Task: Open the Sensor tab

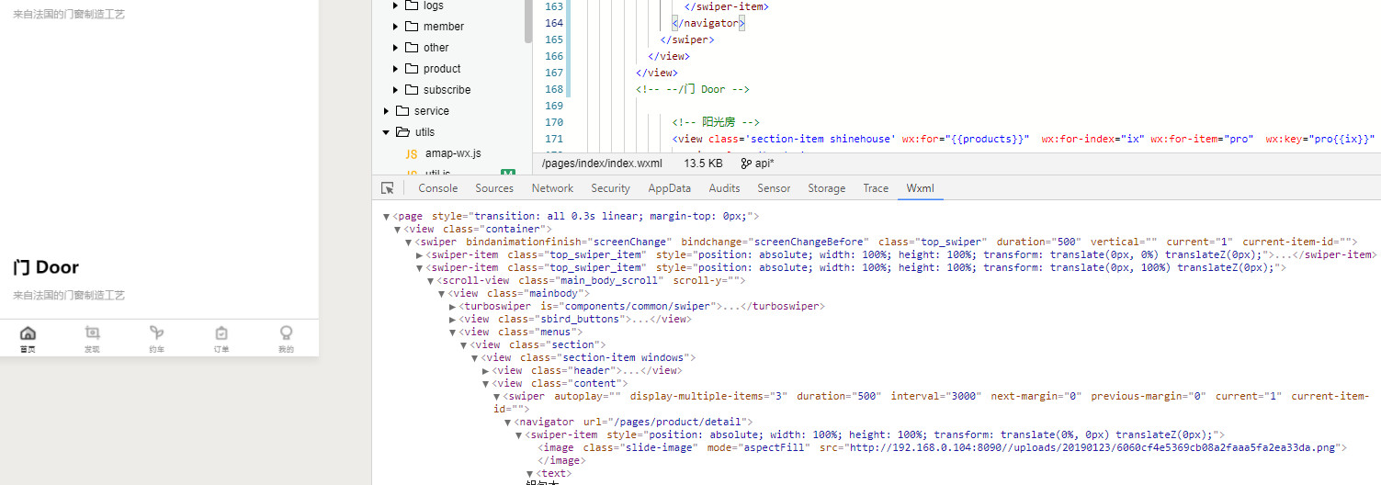Action: click(x=774, y=188)
